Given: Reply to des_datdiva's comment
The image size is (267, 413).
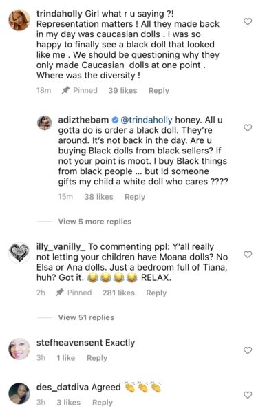Looking at the screenshot, I should click(x=103, y=403).
